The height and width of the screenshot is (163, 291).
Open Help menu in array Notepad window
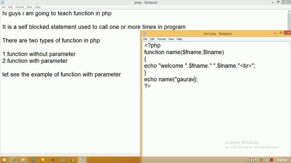click(x=37, y=7)
